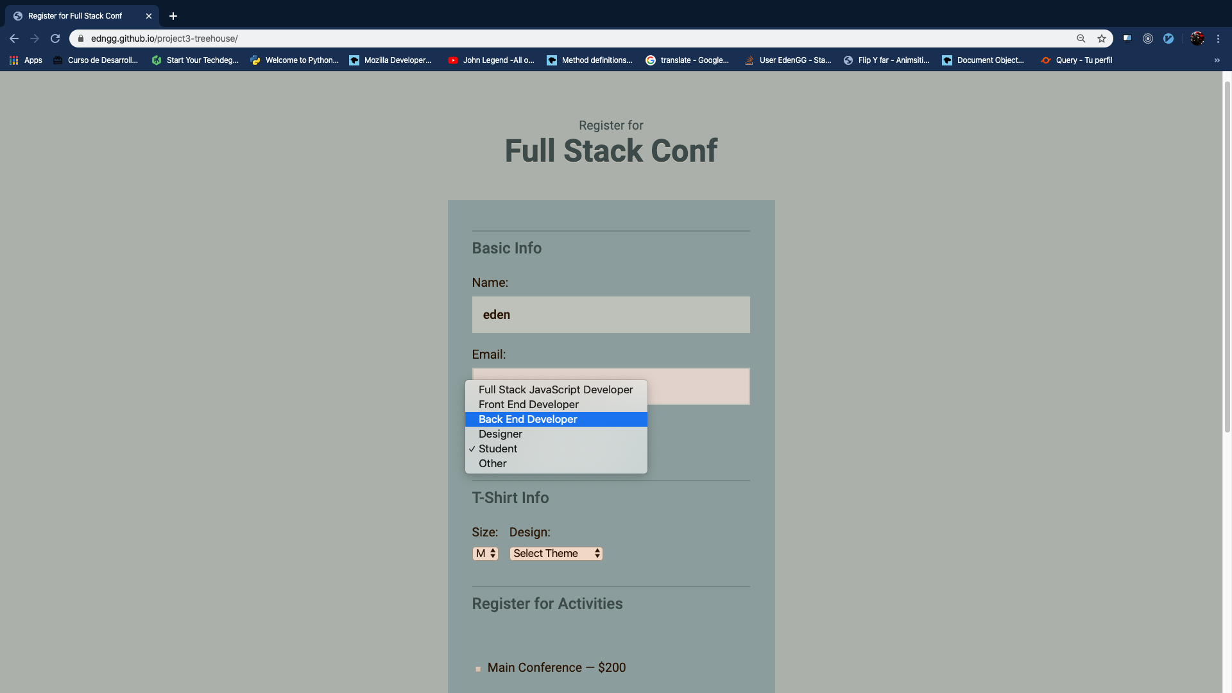Screen dimensions: 1232x693
Task: Expand the Select Theme design dropdown
Action: click(x=556, y=553)
